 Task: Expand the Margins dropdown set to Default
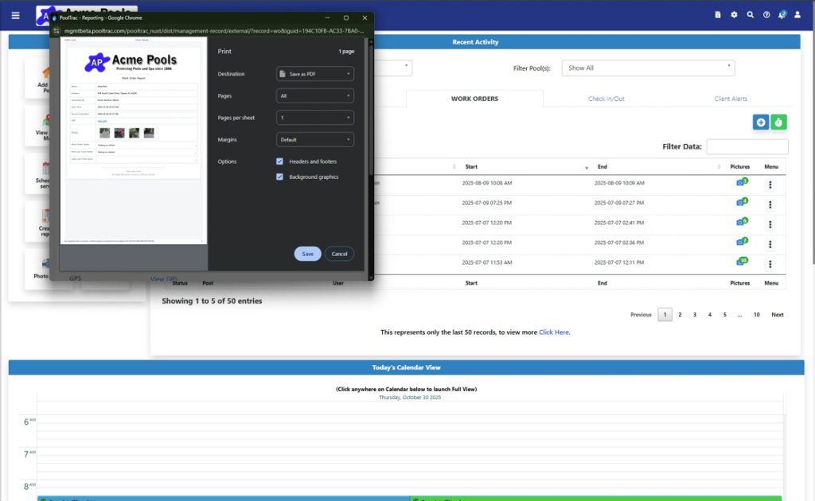[x=314, y=139]
